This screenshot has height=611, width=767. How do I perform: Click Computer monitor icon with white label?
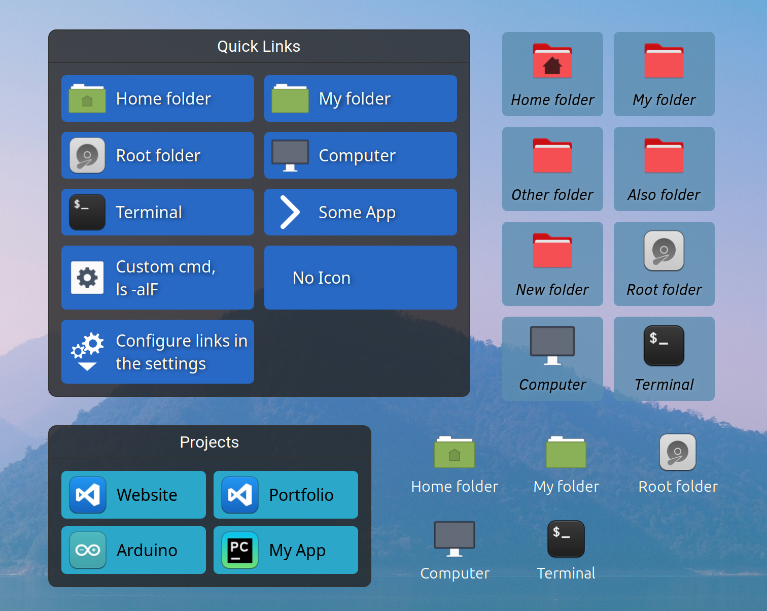[x=455, y=539]
